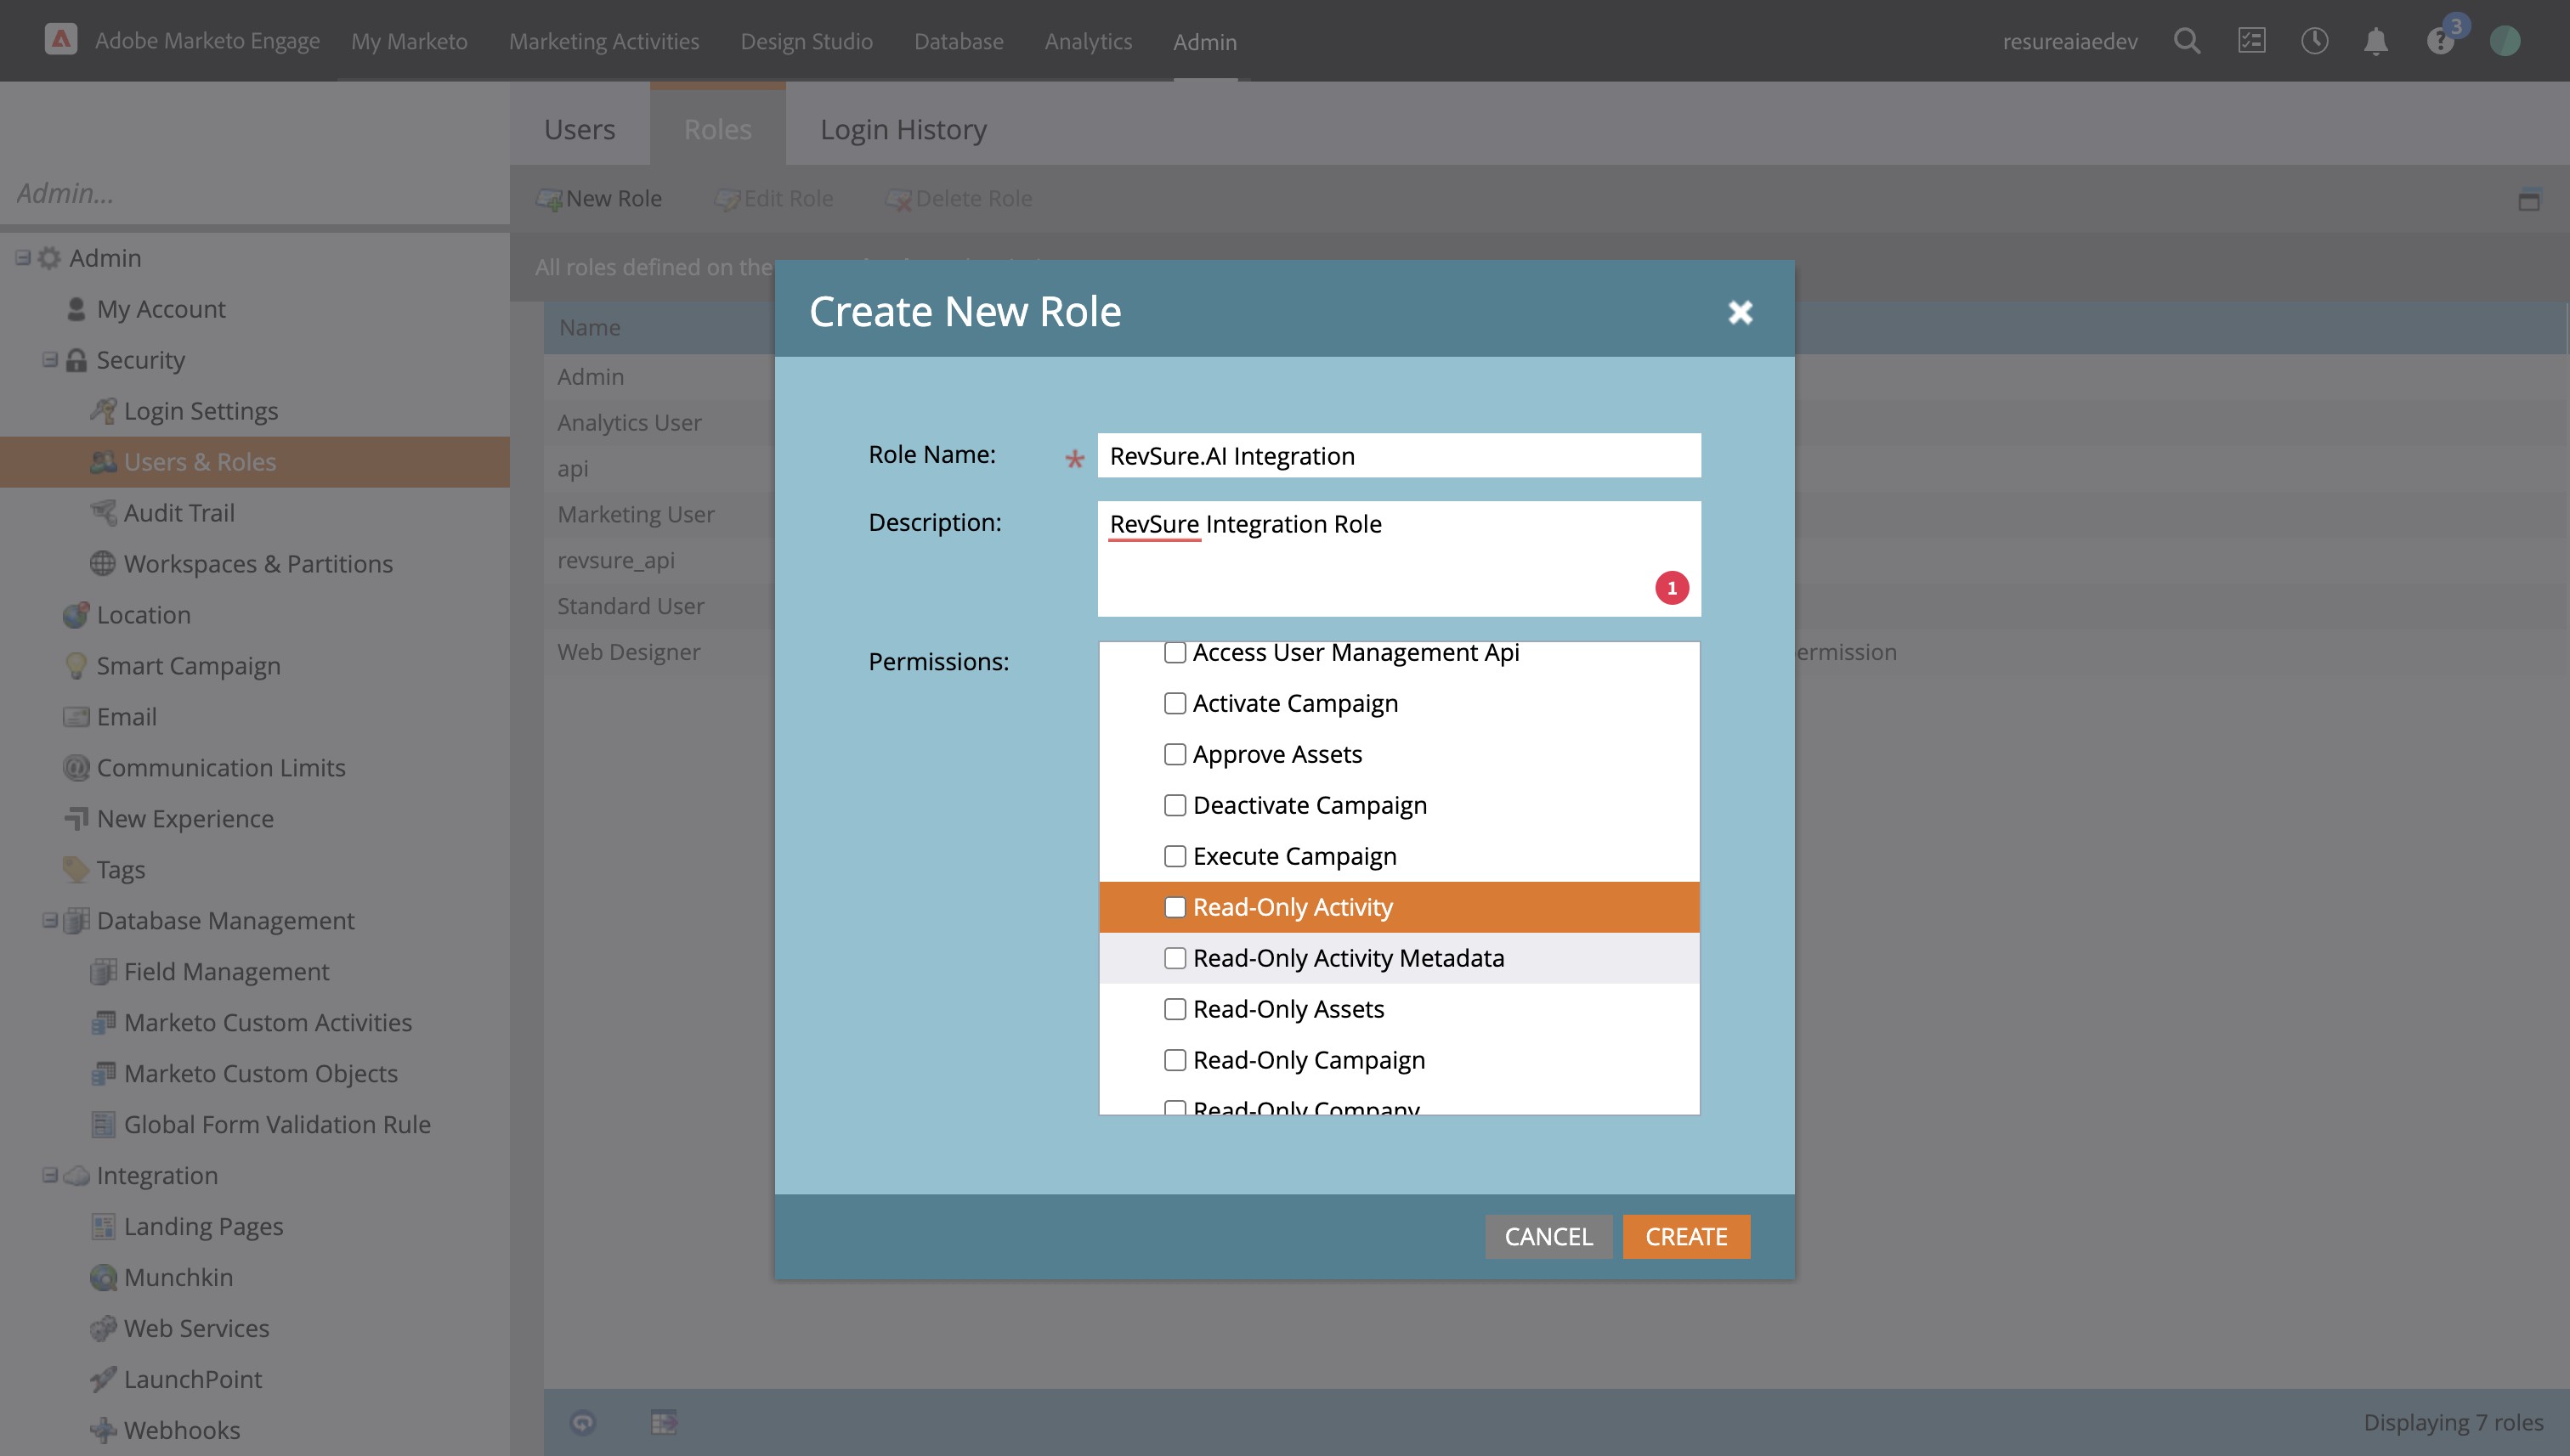Click the Adobe Marketo logo icon
The width and height of the screenshot is (2570, 1456).
(61, 40)
